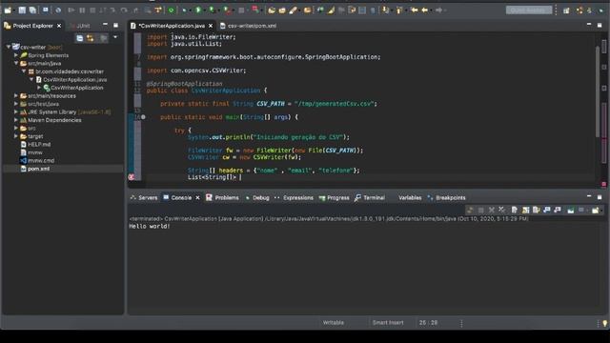Click the 25 : 28 cursor position

click(x=428, y=323)
